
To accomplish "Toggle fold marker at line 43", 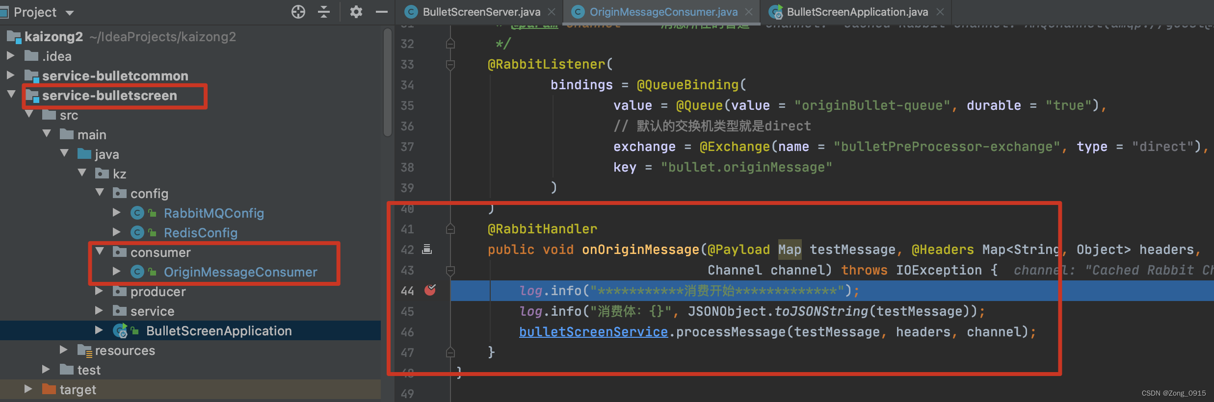I will click(x=450, y=270).
